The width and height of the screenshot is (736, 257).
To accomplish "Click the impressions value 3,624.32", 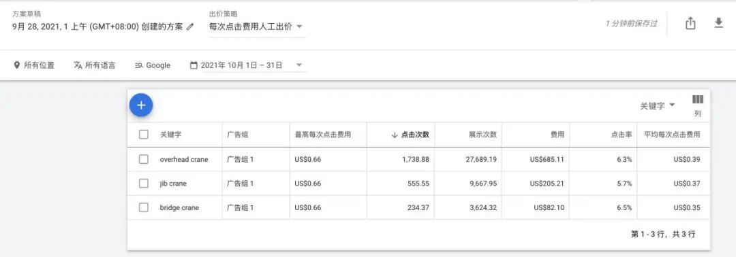I will (483, 207).
